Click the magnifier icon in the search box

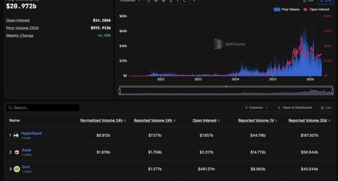click(x=10, y=108)
